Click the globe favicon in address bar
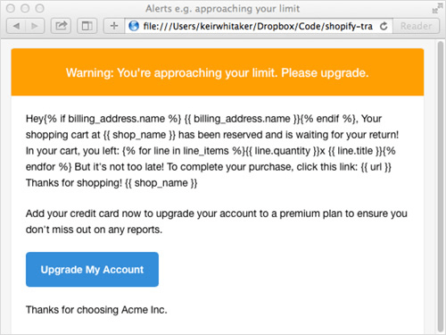 coord(134,26)
